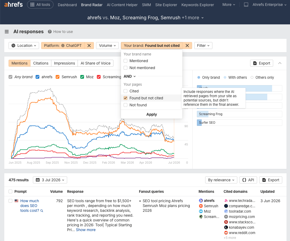
Task: Toggle the Any brand checkbox
Action: 10,77
